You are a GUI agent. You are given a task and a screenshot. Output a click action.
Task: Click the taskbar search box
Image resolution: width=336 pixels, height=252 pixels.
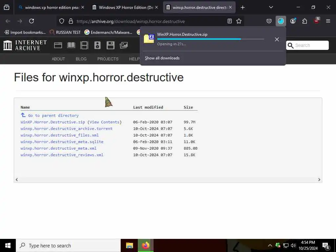68,245
